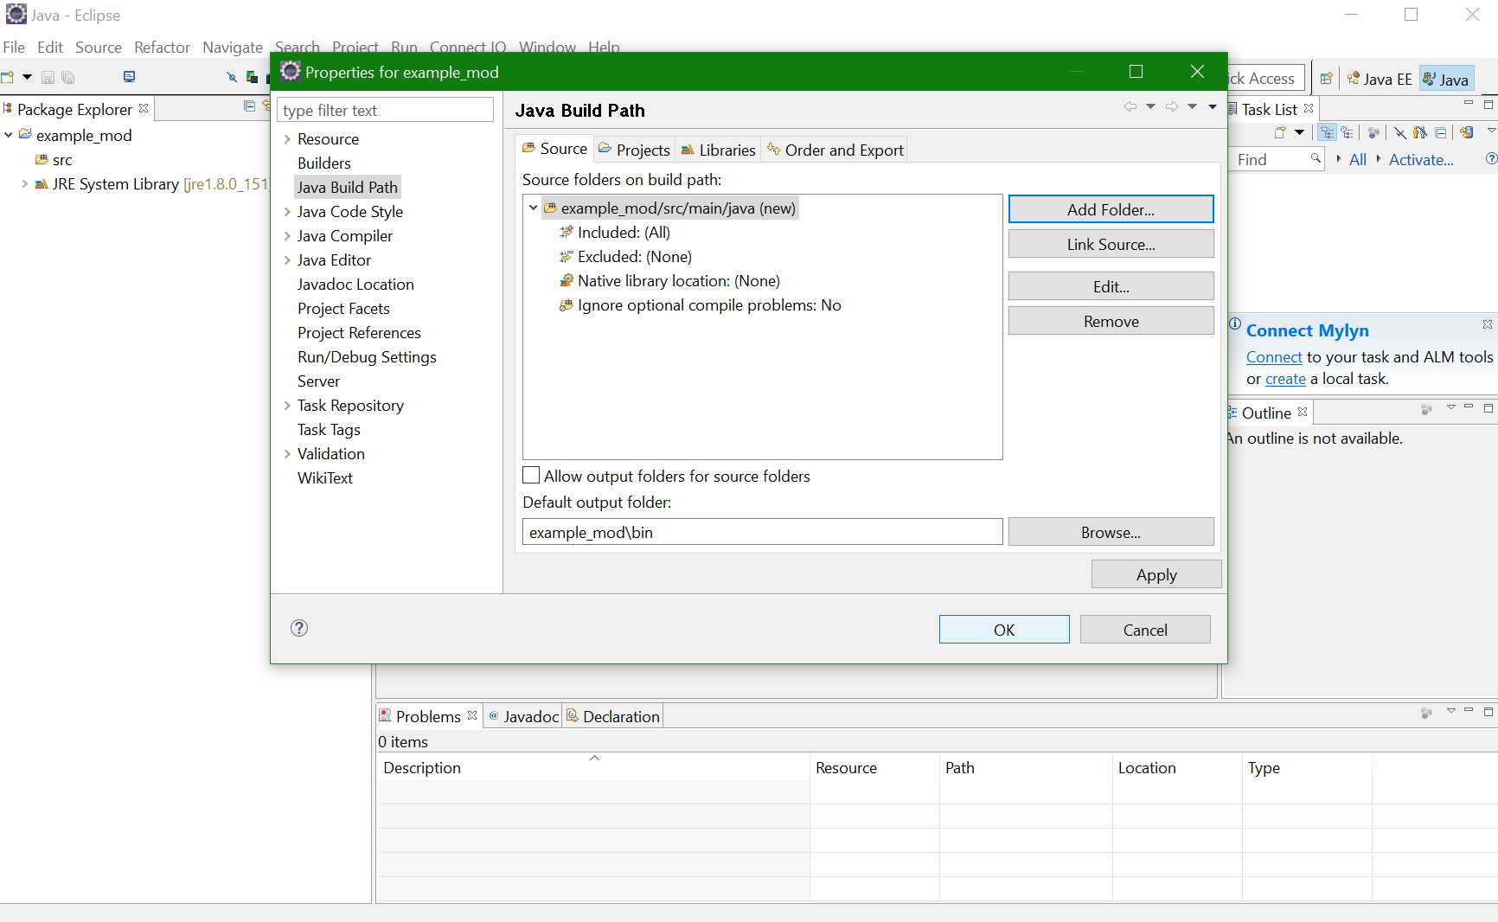
Task: Switch to the Declaration view tab
Action: tap(613, 716)
